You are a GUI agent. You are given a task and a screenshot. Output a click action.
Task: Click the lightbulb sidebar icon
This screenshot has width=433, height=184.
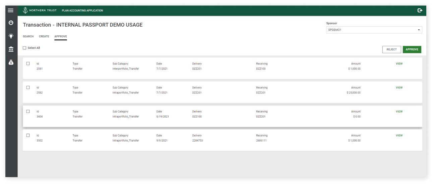tap(11, 36)
